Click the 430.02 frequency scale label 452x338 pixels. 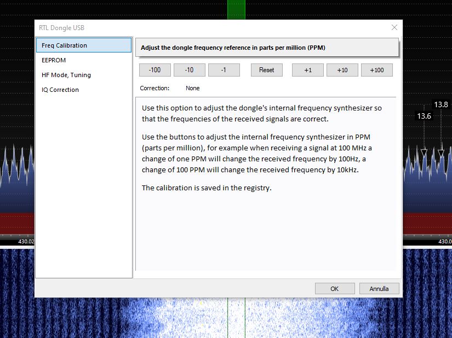coord(26,241)
